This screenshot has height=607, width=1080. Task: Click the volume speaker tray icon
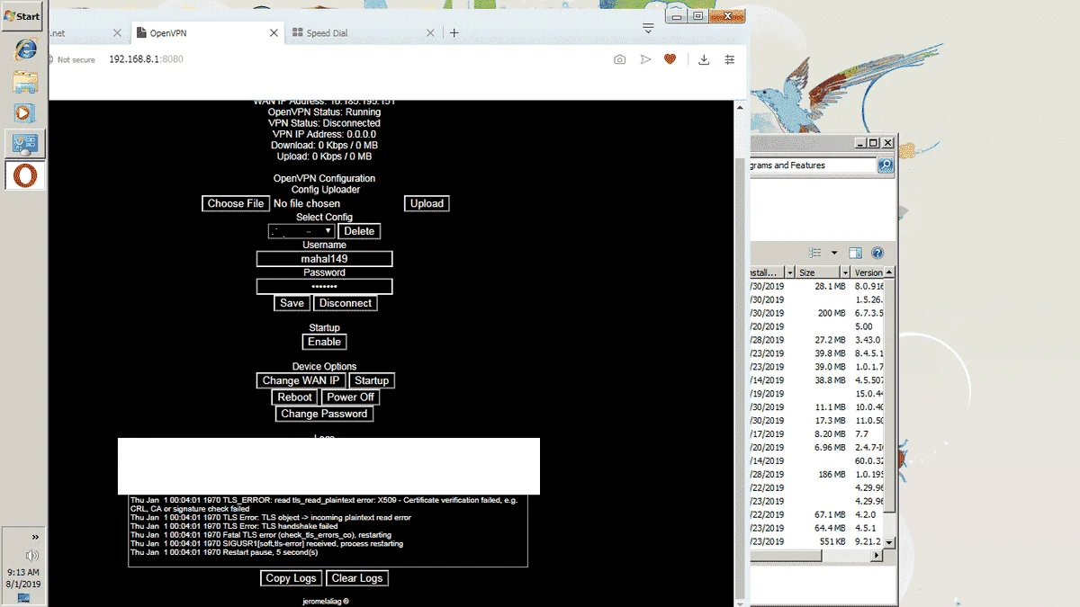pos(33,556)
